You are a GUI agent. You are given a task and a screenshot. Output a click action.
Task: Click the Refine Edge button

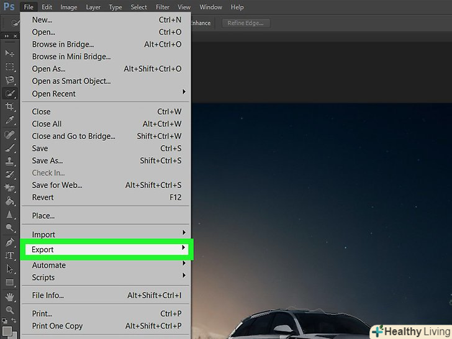[246, 23]
